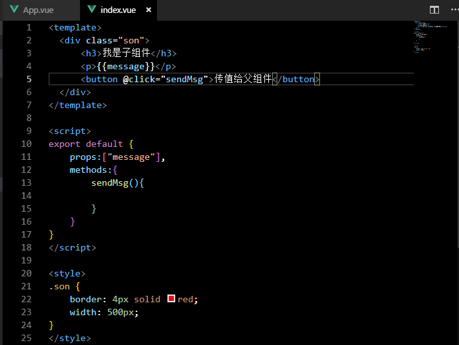This screenshot has width=459, height=345.
Task: Click the closing </template> tag
Action: 78,106
